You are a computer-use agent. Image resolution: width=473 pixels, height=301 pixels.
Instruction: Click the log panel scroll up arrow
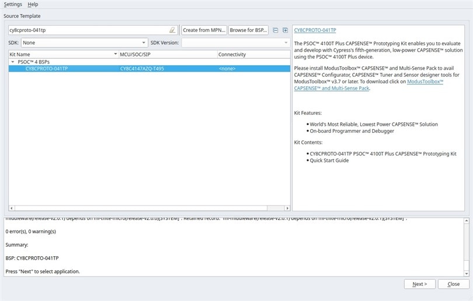point(467,221)
